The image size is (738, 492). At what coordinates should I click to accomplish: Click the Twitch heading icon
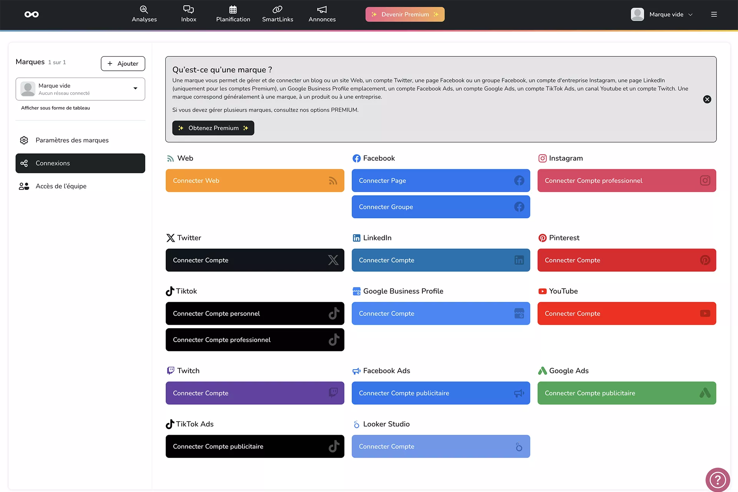tap(170, 371)
